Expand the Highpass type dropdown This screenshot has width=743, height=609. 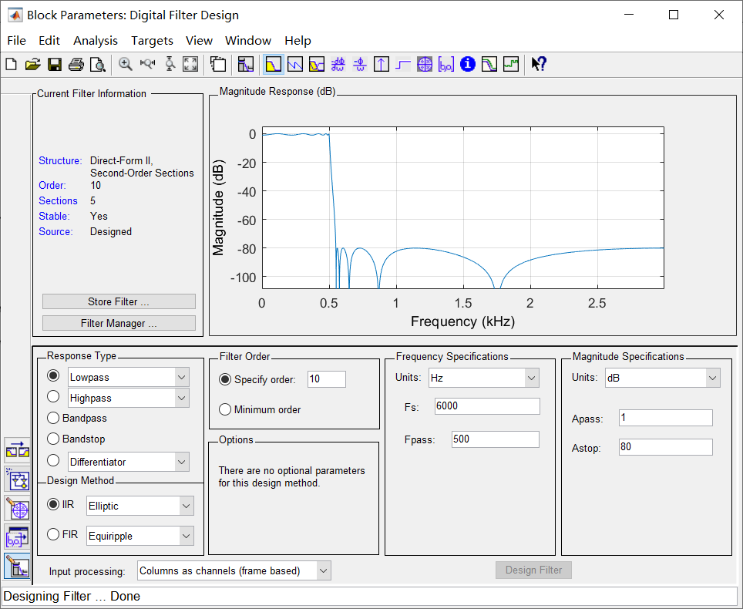point(181,398)
